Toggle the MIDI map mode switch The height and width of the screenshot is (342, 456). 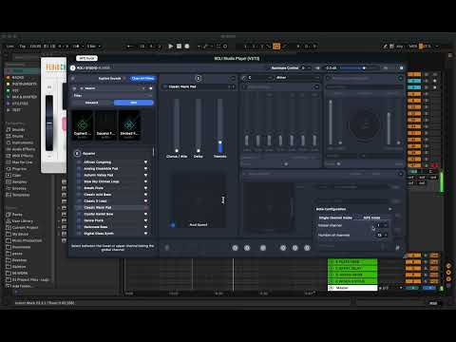[413, 47]
